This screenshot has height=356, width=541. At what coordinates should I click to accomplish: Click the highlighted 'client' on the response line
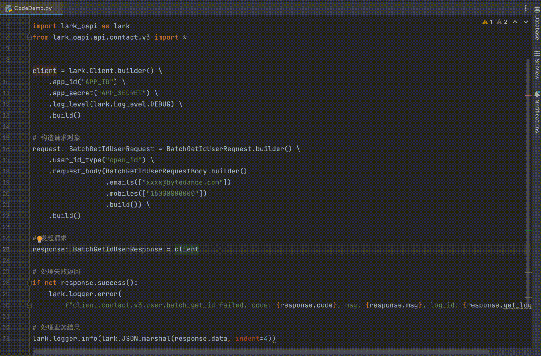click(x=186, y=249)
